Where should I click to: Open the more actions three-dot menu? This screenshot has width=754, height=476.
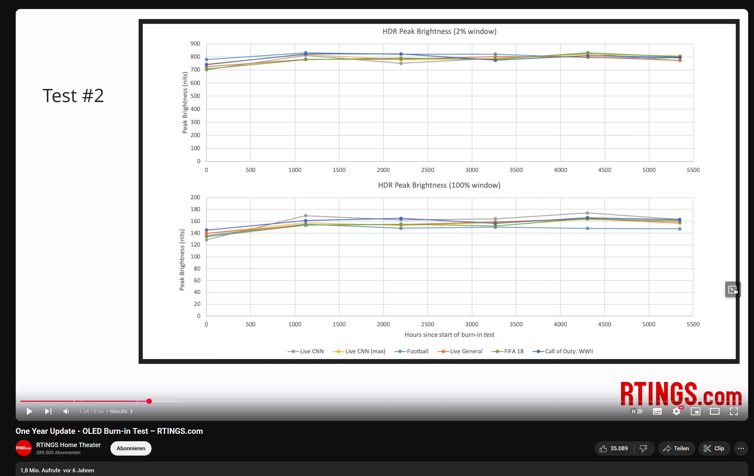click(740, 448)
